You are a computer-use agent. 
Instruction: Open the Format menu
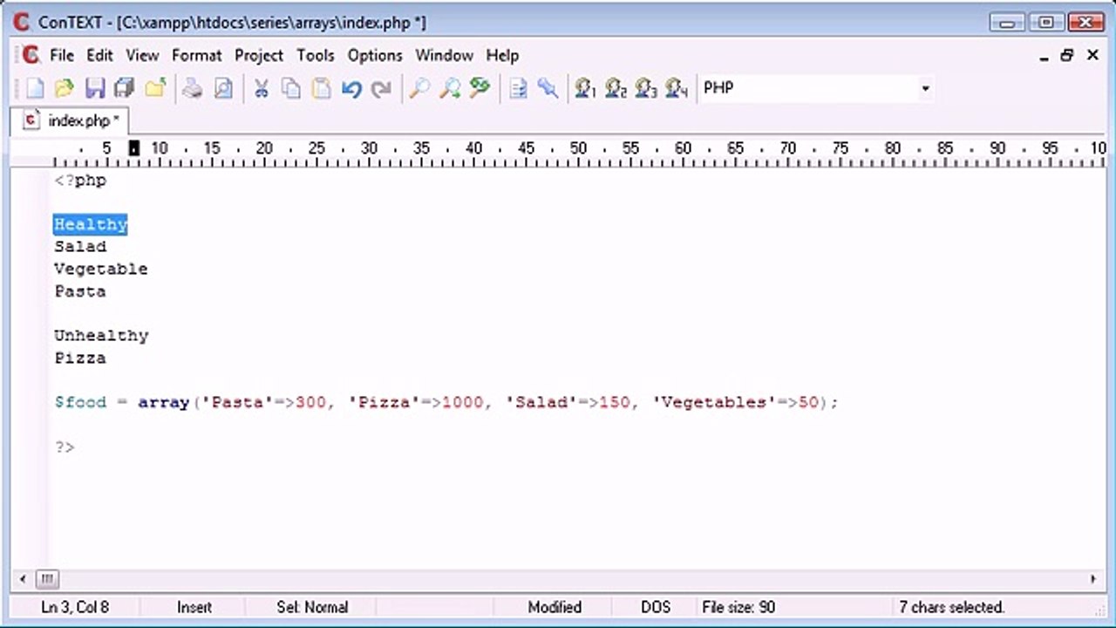click(x=196, y=55)
